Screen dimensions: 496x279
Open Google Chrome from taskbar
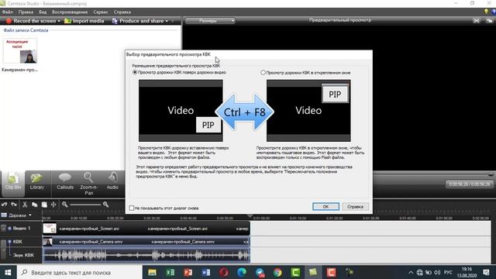(277, 272)
